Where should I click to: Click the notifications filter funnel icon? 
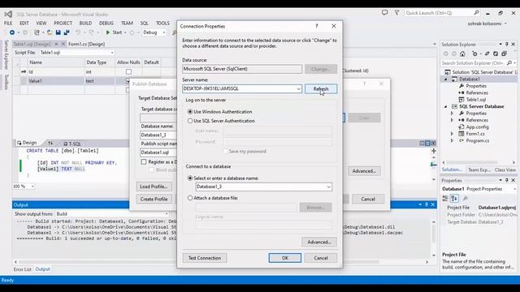click(396, 13)
